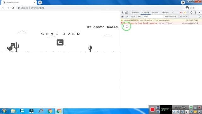
Task: Pause the screen recording
Action: point(158,111)
